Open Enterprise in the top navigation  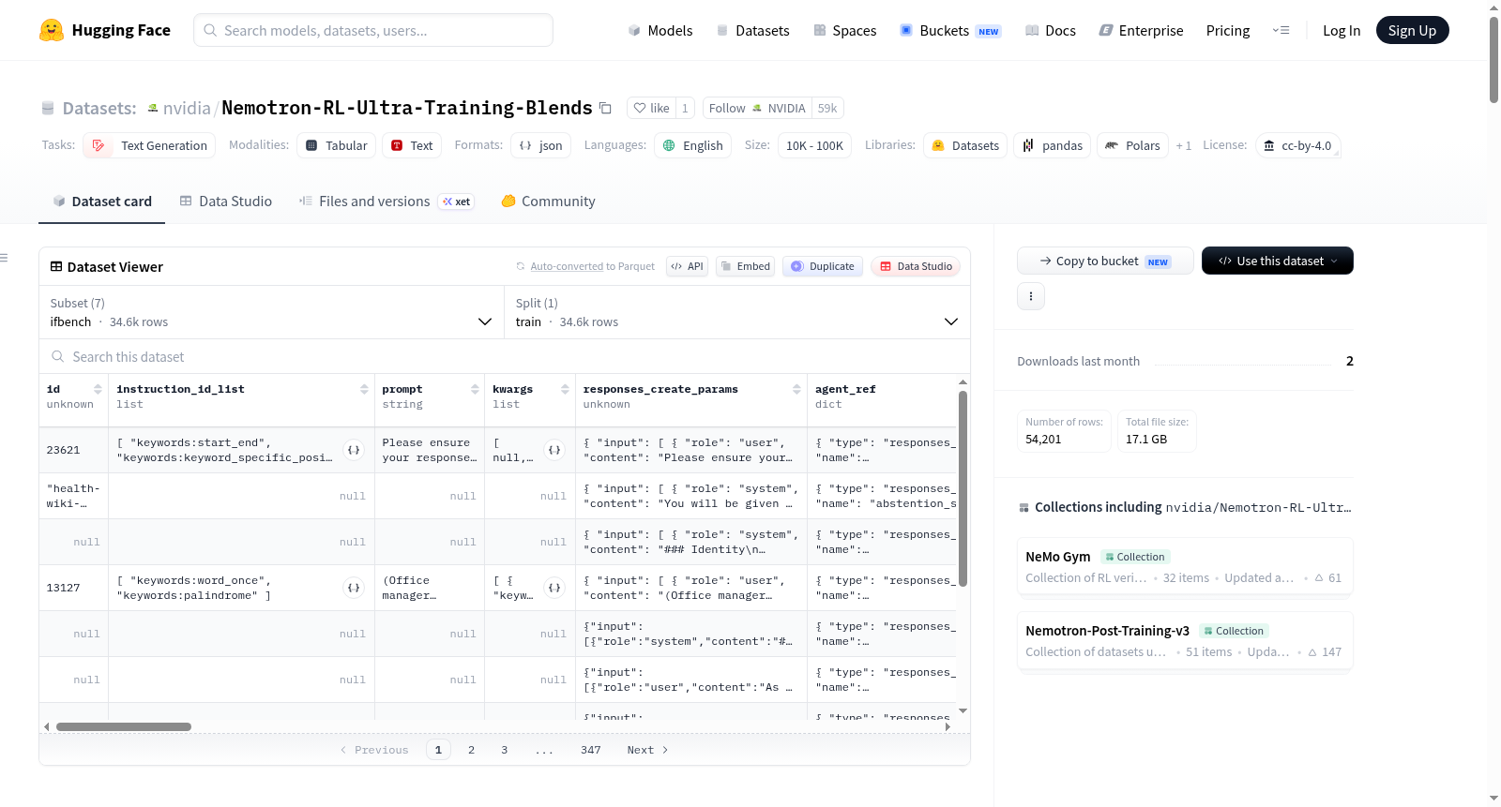point(1141,30)
